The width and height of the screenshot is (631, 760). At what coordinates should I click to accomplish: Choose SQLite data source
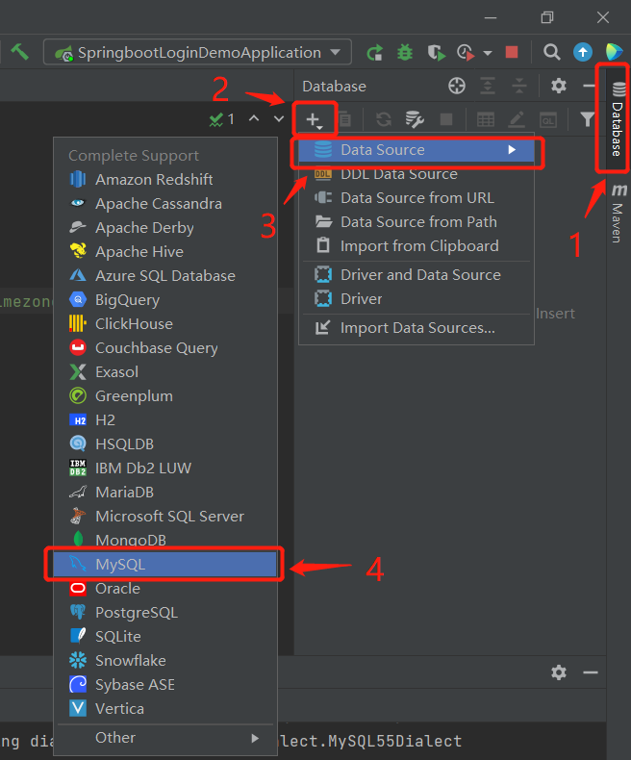click(x=164, y=637)
